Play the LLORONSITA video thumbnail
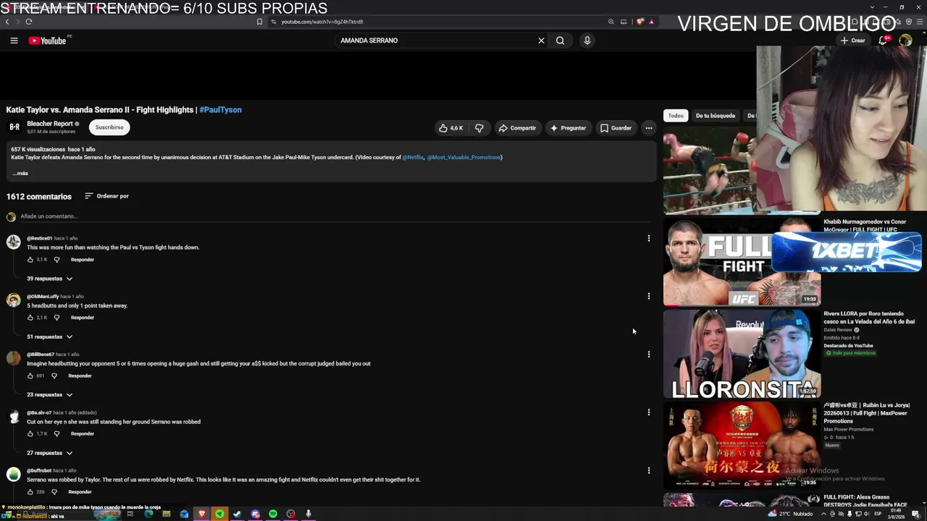The width and height of the screenshot is (927, 521). [x=742, y=354]
